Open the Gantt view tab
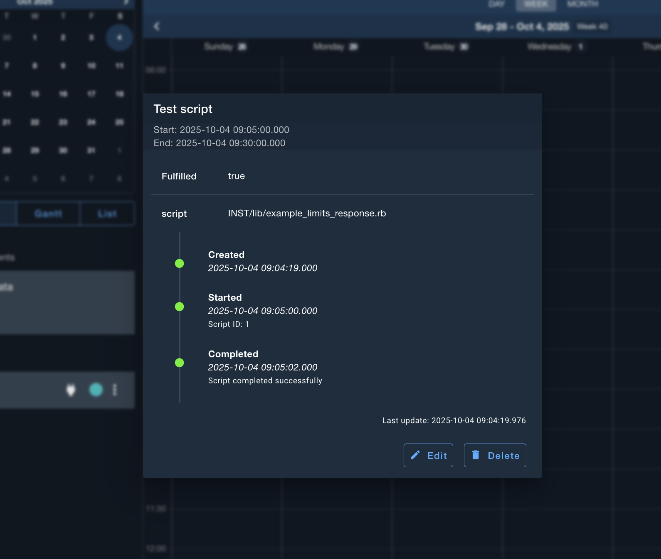The height and width of the screenshot is (559, 661). pyautogui.click(x=48, y=213)
